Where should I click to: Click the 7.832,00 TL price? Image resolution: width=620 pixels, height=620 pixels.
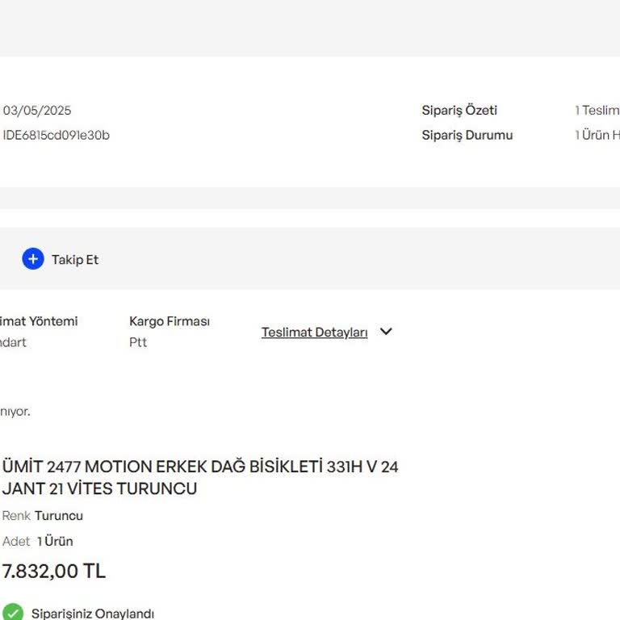54,572
